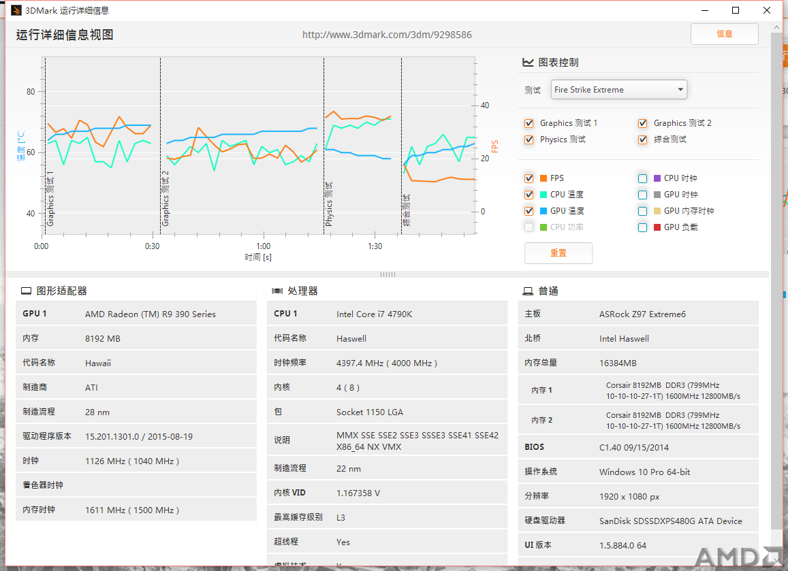The image size is (788, 571).
Task: Click the 时间 [s] axis label
Action: [x=258, y=257]
